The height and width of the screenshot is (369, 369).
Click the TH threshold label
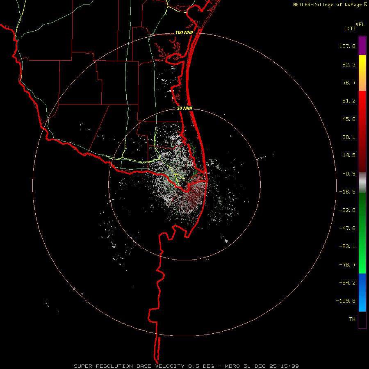[x=352, y=319]
